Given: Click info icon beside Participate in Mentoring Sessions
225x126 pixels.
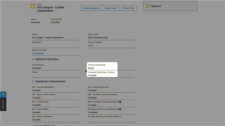Looking at the screenshot, I should 120,102.
